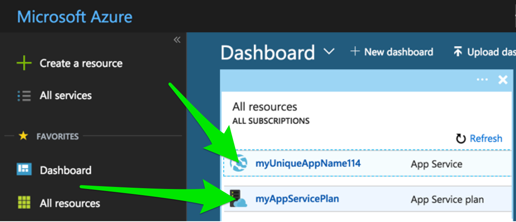The image size is (516, 222).
Task: Click the Upload dashboard button label
Action: coord(492,52)
